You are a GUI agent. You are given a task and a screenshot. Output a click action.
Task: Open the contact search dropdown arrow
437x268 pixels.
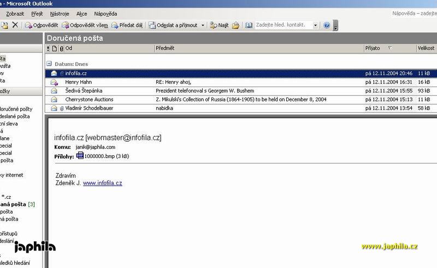coord(316,25)
